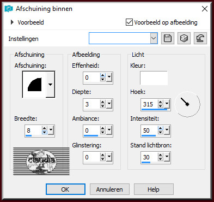The height and width of the screenshot is (202, 214).
Task: Increase Intensiteit with the up arrow
Action: (161, 128)
